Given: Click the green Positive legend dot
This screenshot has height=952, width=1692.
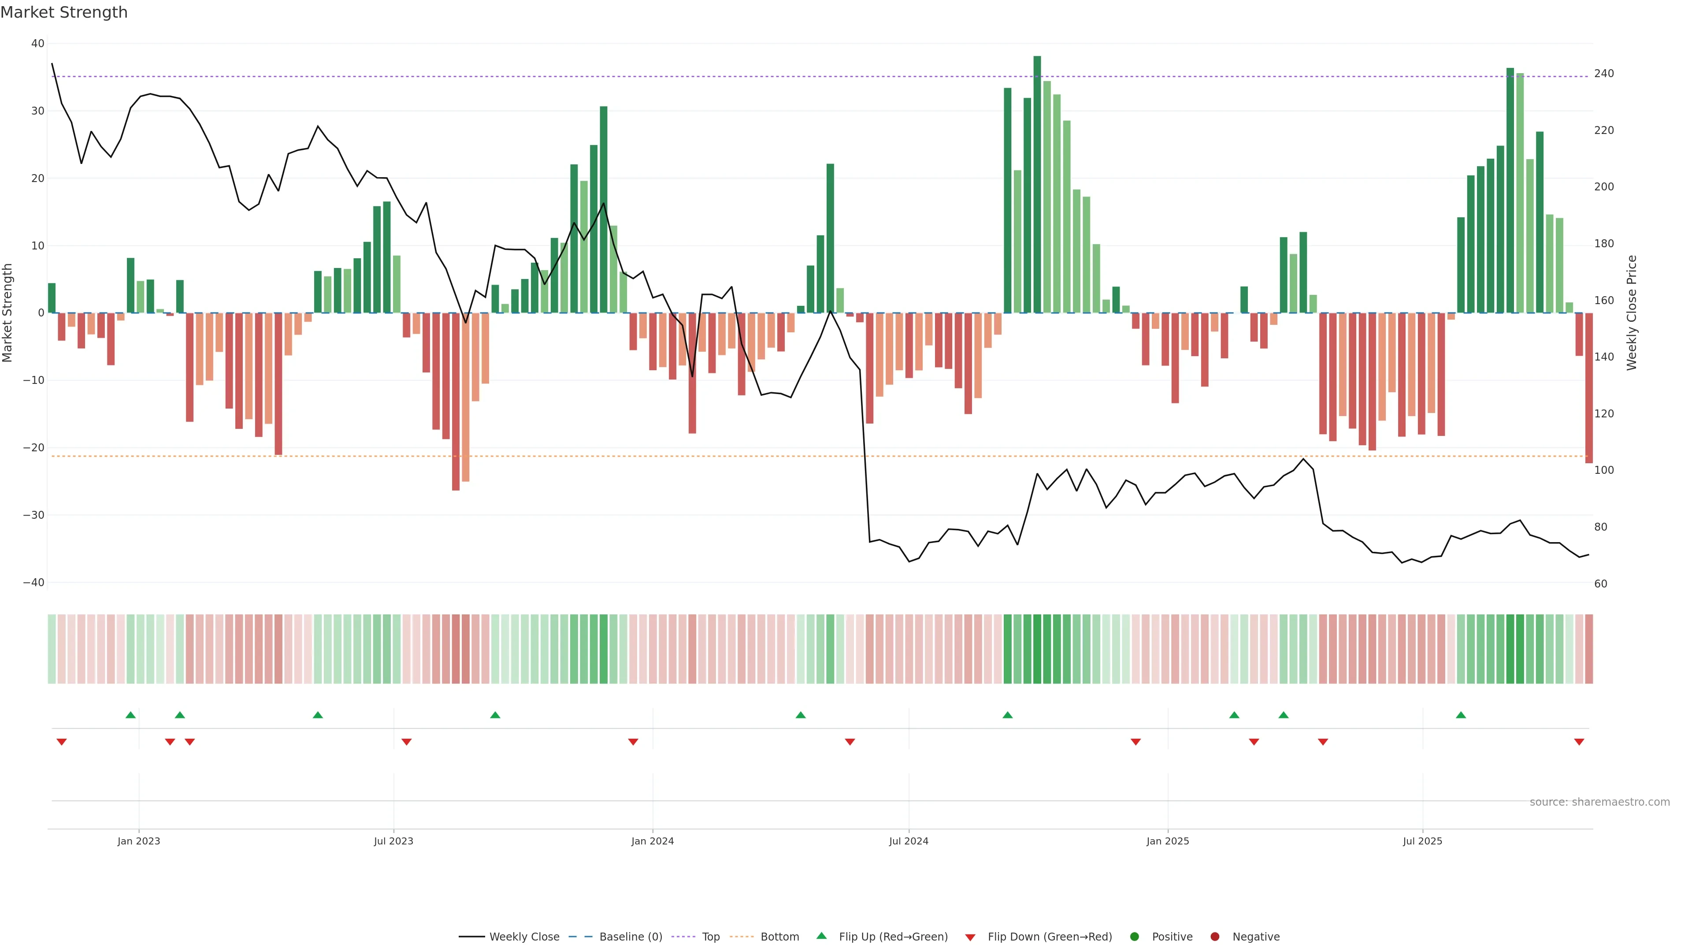Looking at the screenshot, I should [x=1134, y=936].
